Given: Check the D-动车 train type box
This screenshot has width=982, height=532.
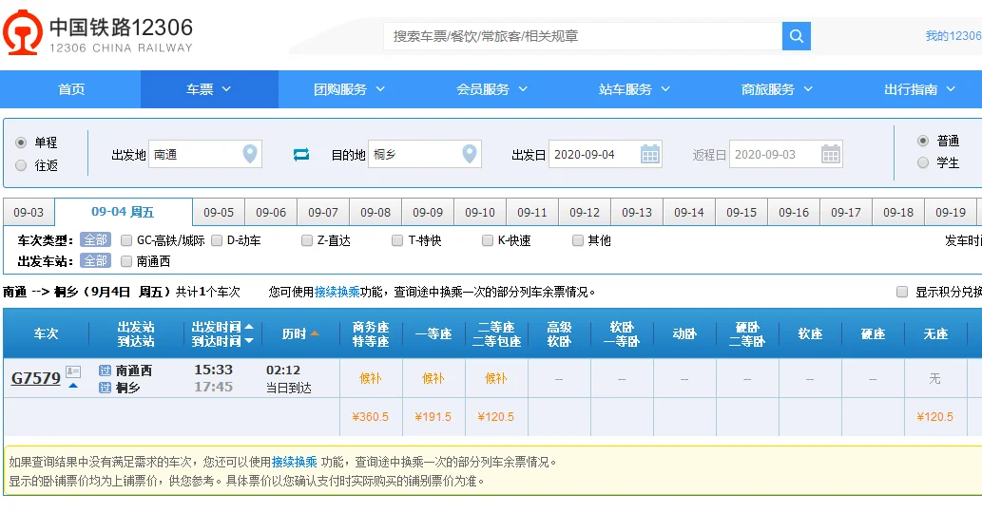Looking at the screenshot, I should click(x=217, y=240).
